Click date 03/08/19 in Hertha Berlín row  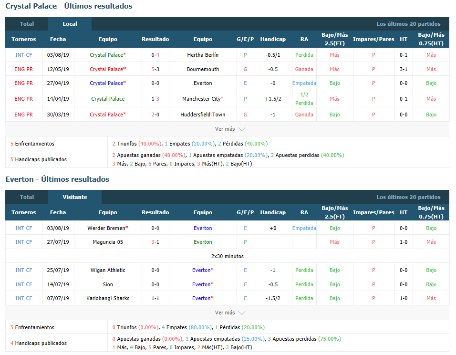point(58,55)
